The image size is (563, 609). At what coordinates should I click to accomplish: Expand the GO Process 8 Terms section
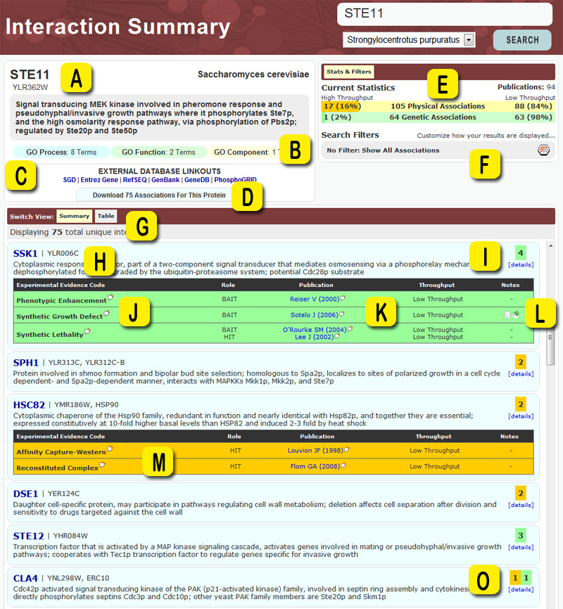61,151
